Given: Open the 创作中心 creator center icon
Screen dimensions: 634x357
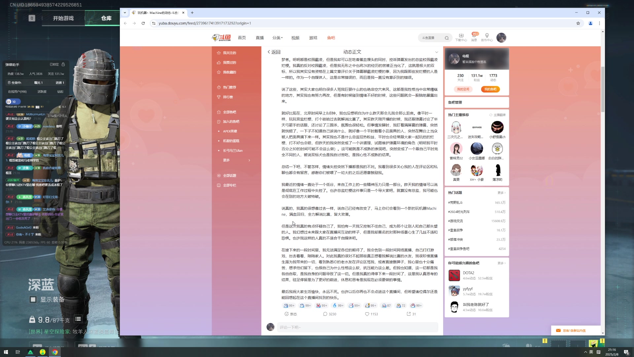Looking at the screenshot, I should (x=487, y=36).
